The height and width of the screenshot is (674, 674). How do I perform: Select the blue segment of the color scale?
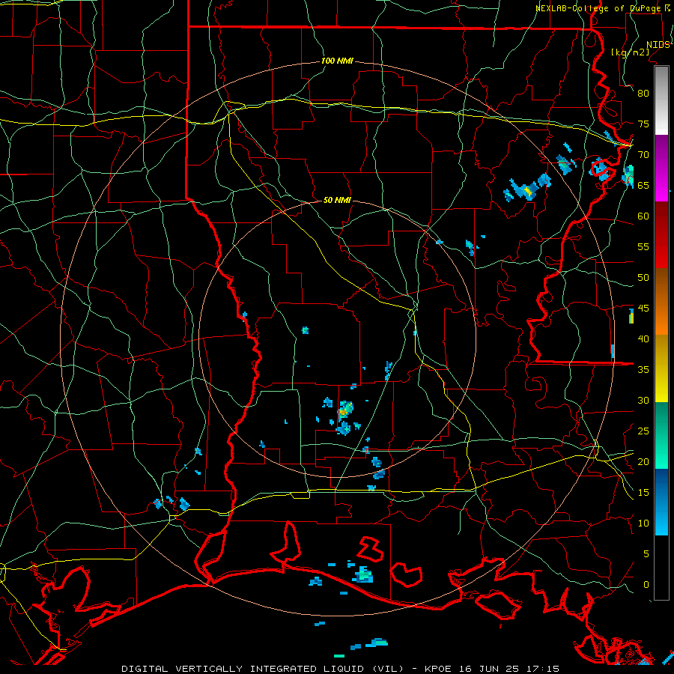point(661,502)
